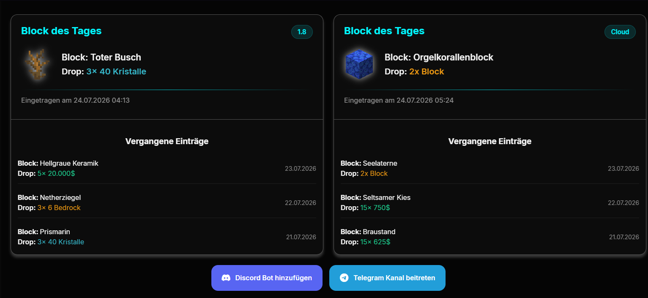Screen dimensions: 648x298
Task: Click the Discord logo icon
Action: pos(226,278)
